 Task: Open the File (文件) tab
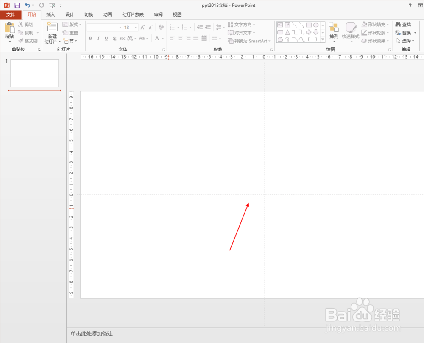click(x=11, y=14)
